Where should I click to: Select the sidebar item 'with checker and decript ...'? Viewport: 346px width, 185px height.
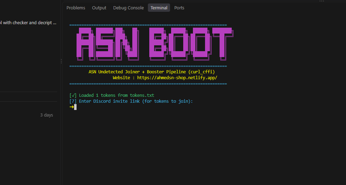coord(28,23)
